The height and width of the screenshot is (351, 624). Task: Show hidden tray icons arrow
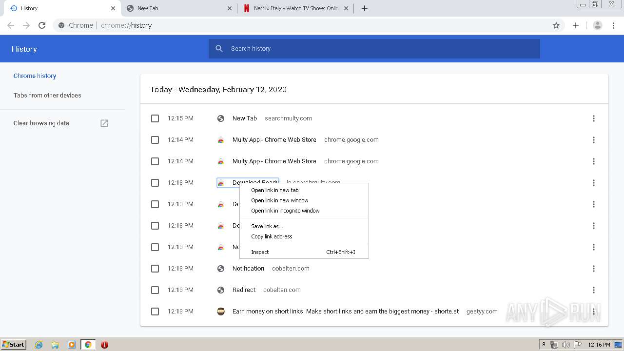tap(544, 344)
